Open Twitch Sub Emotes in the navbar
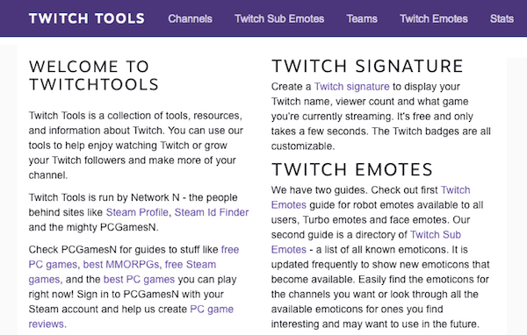This screenshot has height=335, width=527. click(x=279, y=18)
